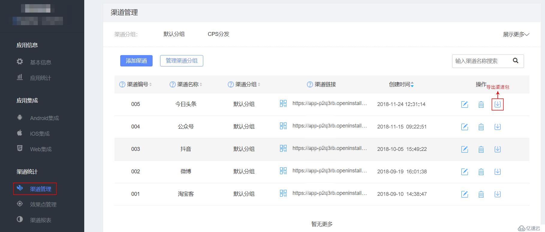The height and width of the screenshot is (232, 545).
Task: Open channel link for 抖音
Action: tap(329, 148)
